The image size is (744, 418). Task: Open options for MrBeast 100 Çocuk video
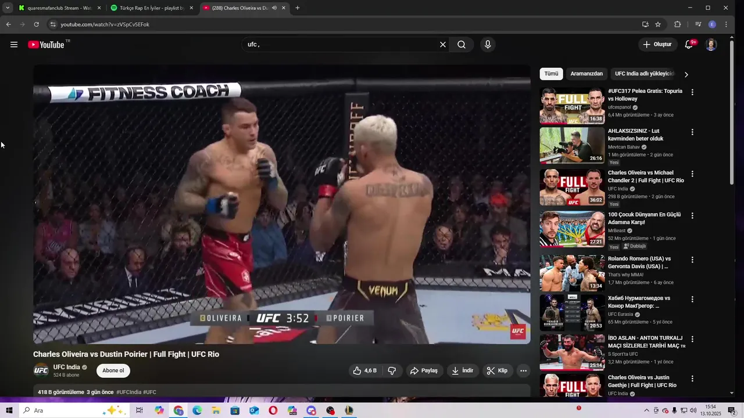coord(692,215)
